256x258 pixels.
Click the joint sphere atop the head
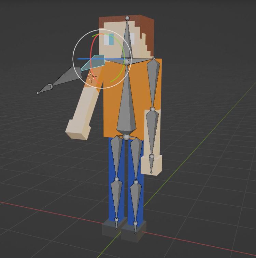pos(127,18)
